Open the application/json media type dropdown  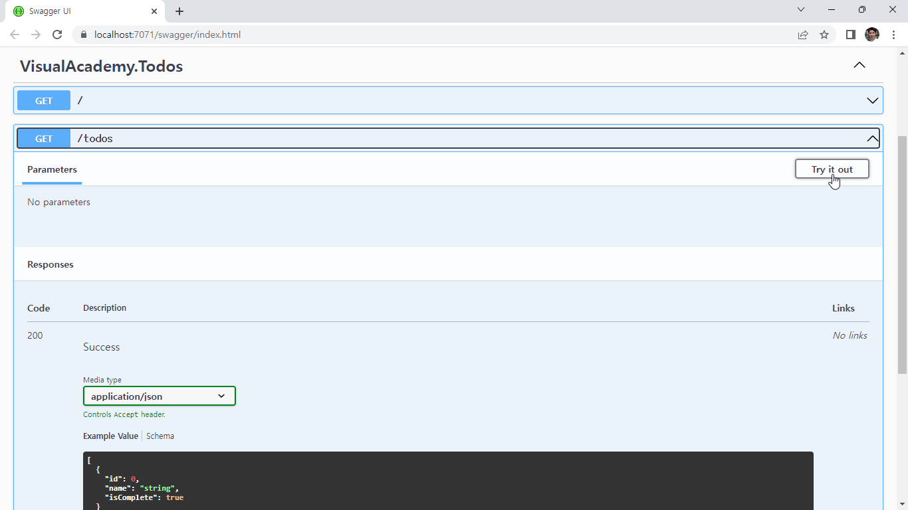pos(160,396)
